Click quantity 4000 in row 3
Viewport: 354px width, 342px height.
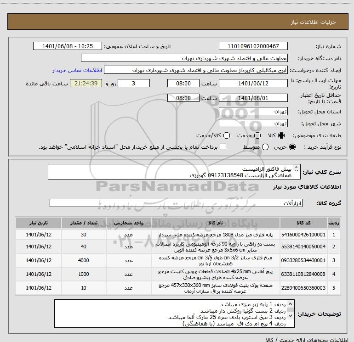84,260
